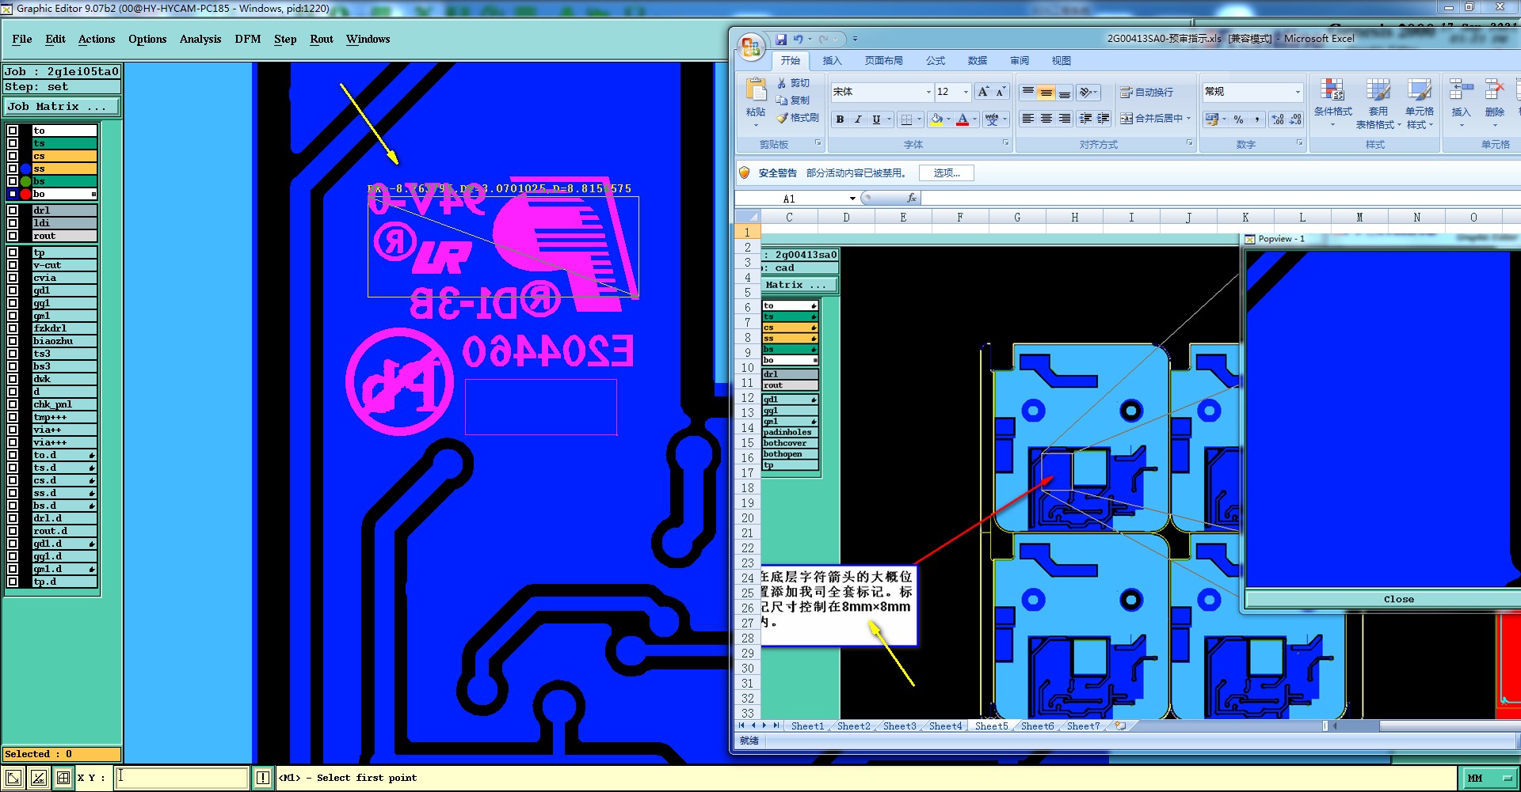
Task: Toggle checkbox for layer drl
Action: [13, 210]
